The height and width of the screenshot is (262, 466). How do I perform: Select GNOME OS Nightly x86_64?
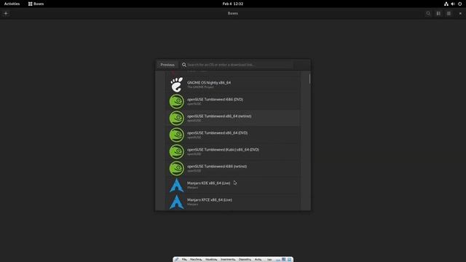pyautogui.click(x=233, y=84)
